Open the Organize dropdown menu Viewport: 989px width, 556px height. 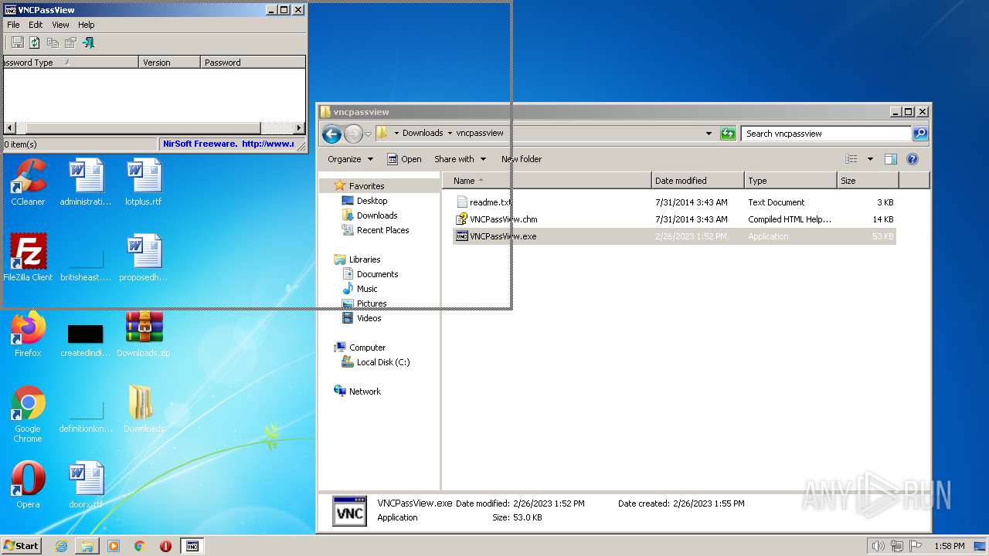click(x=350, y=159)
